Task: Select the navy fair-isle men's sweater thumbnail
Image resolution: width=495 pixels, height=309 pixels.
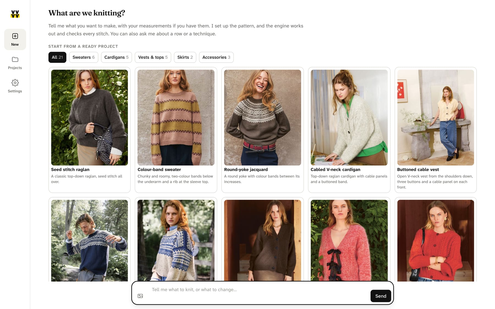Action: [89, 240]
